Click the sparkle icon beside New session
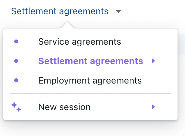Screen dimensions: 185x136 [16, 107]
